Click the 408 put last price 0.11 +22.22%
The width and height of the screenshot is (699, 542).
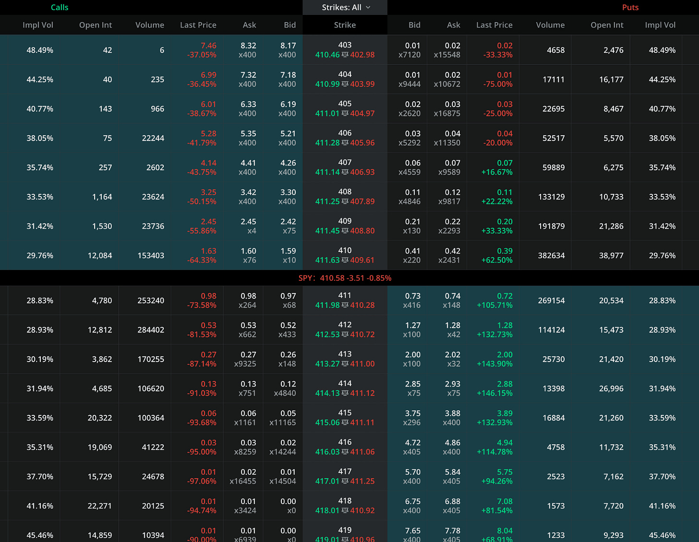[497, 197]
